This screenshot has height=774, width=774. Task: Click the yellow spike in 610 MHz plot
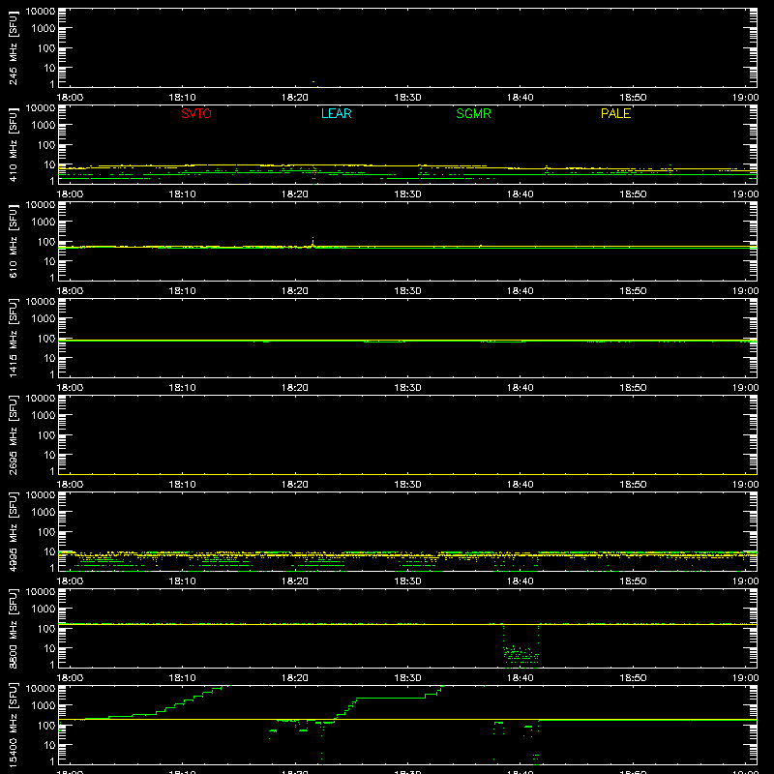click(x=313, y=242)
